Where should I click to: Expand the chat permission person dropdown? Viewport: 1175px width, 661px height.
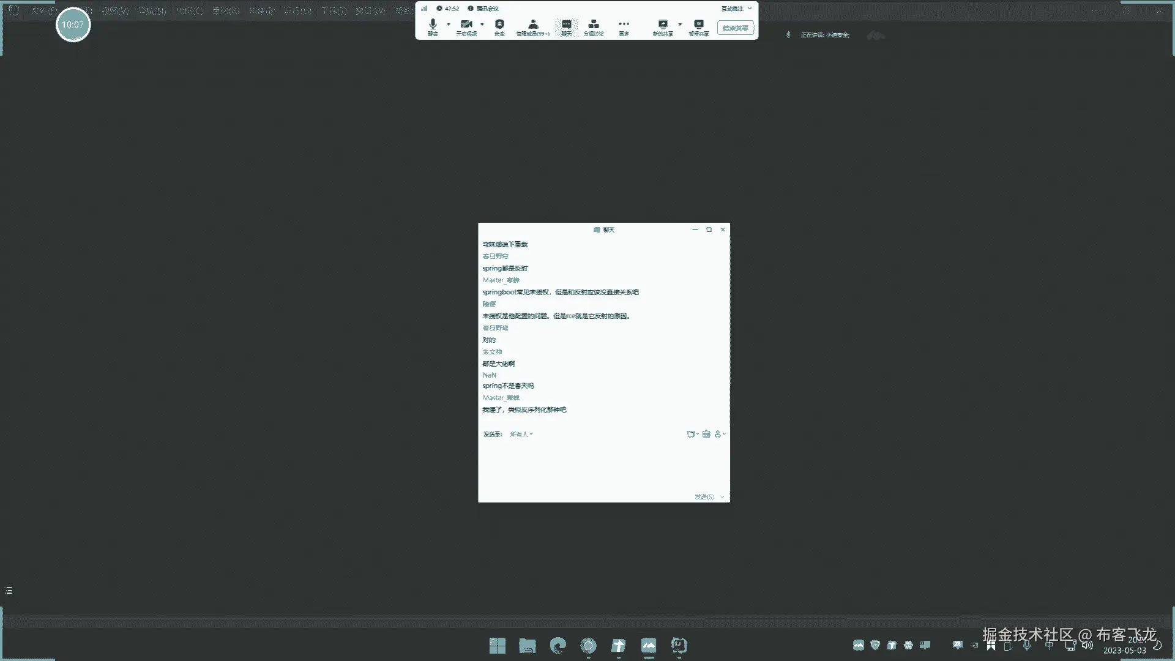tap(720, 434)
